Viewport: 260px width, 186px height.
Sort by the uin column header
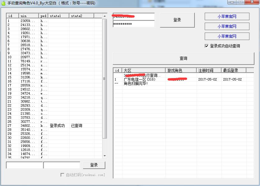29,15
